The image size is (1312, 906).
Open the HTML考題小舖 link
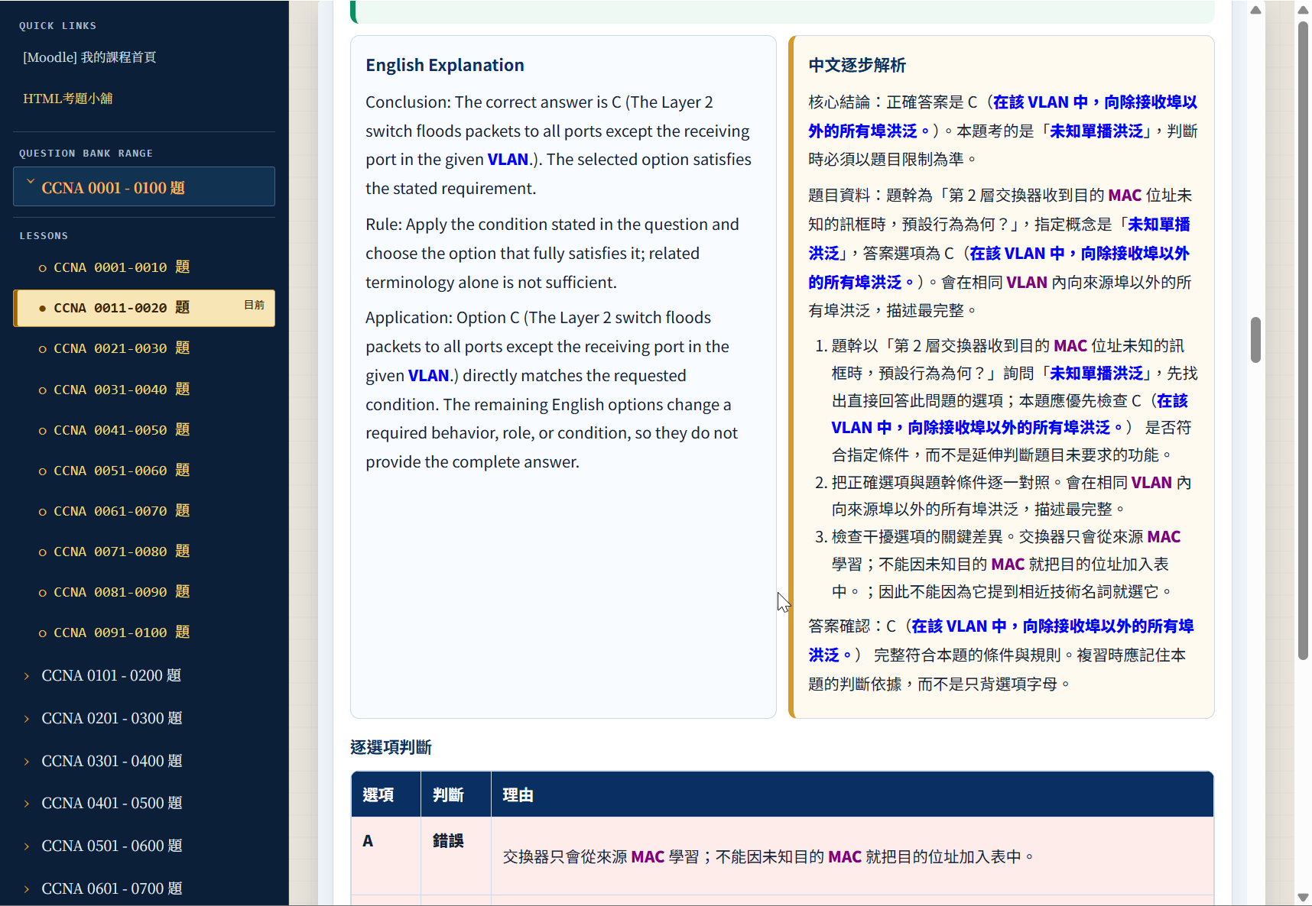coord(68,99)
